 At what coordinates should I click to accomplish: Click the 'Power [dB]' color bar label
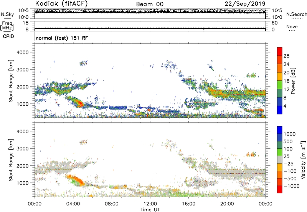coord(293,81)
